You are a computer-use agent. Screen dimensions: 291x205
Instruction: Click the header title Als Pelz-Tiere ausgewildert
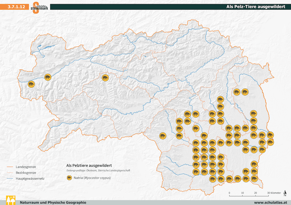click(x=256, y=7)
